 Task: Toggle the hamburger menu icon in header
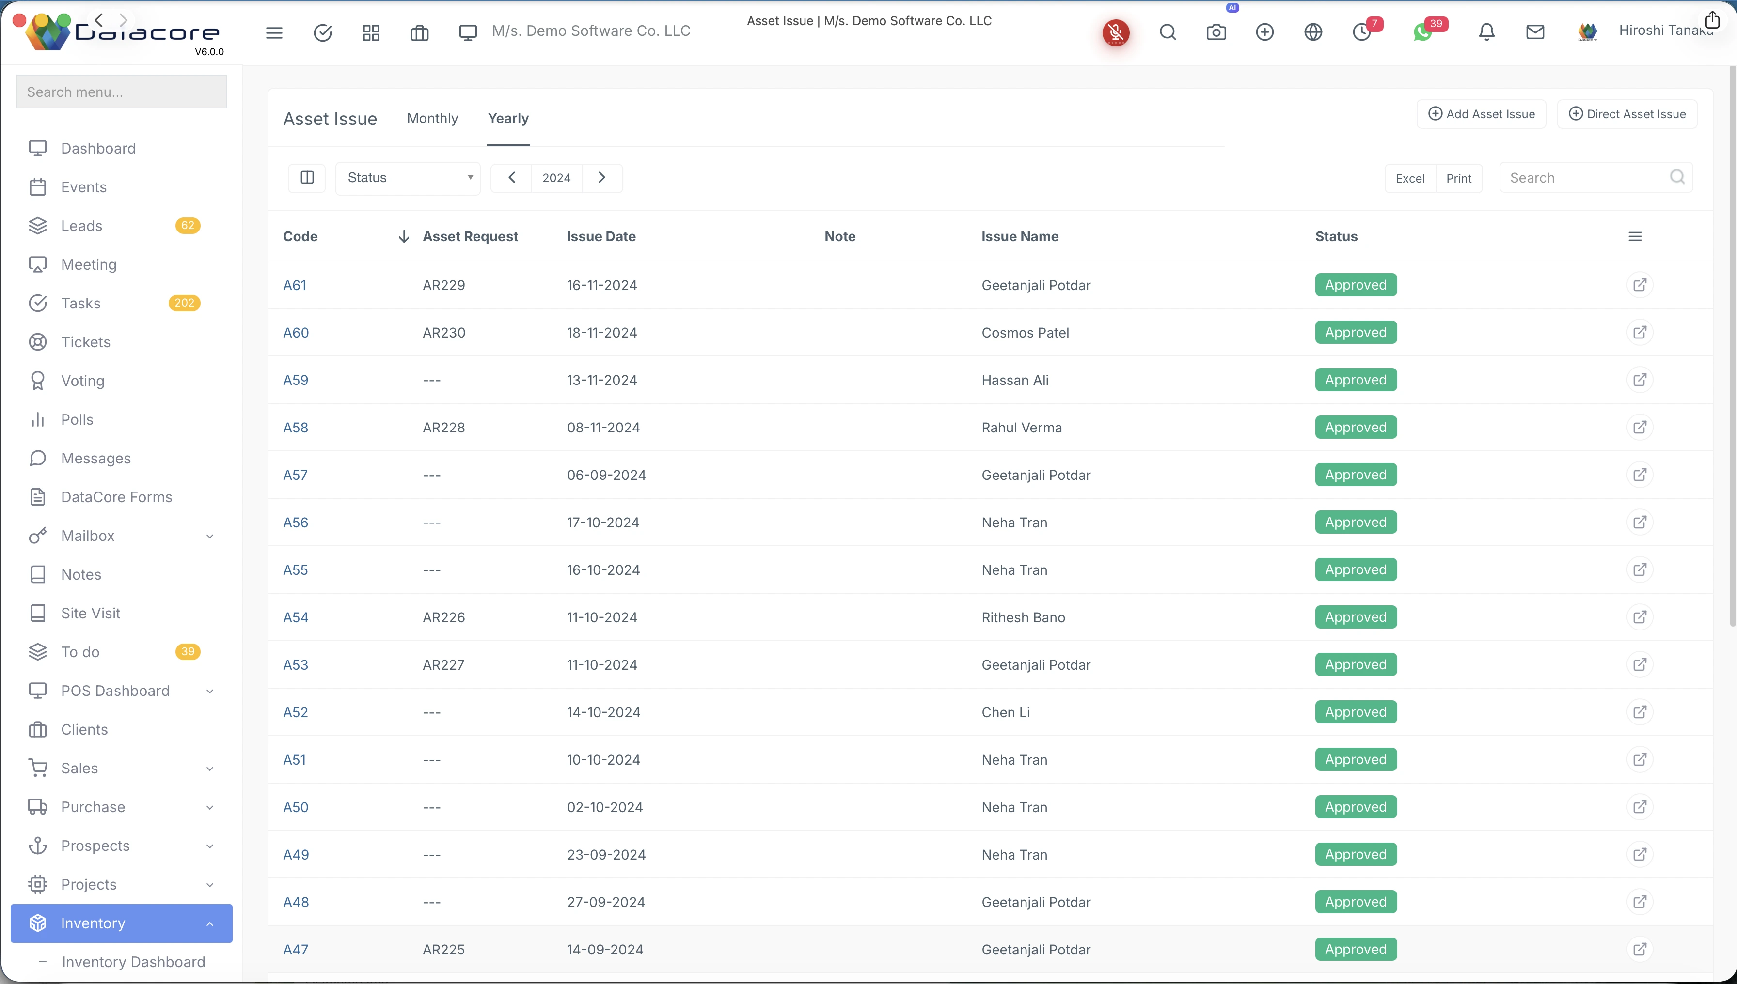[x=274, y=32]
